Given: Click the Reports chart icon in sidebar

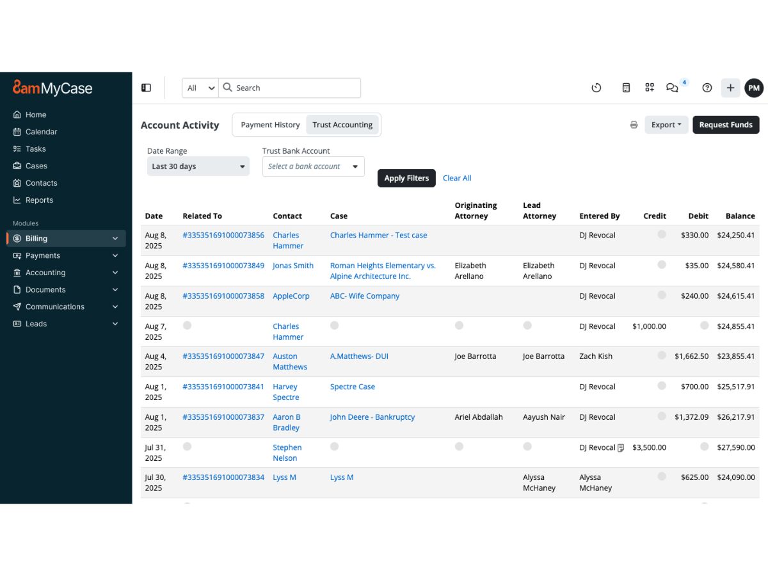Looking at the screenshot, I should (x=17, y=200).
